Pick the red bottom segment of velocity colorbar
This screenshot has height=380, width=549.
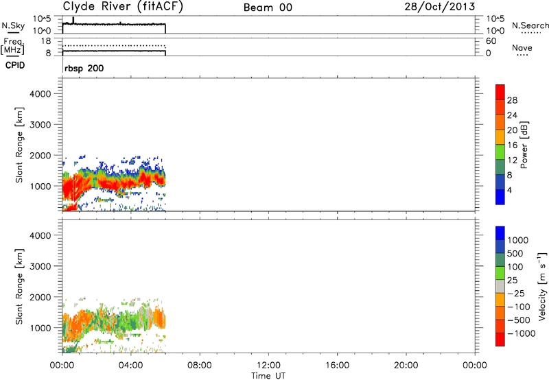[500, 340]
